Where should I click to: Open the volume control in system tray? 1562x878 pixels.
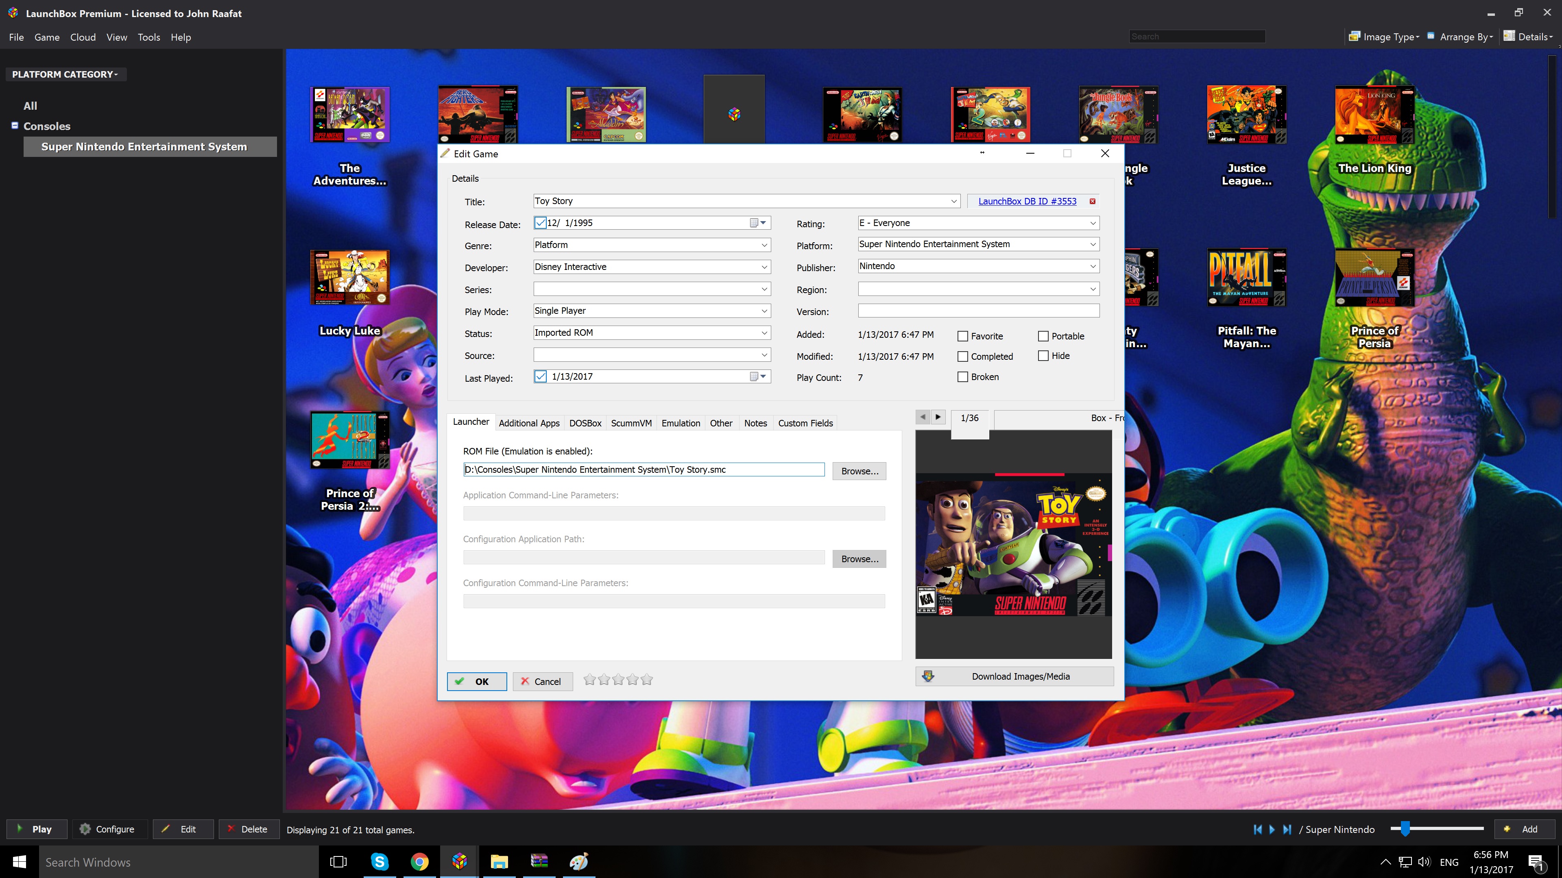point(1425,862)
